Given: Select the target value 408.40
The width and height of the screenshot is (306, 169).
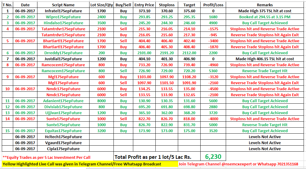Looking at the screenshot, I should pos(189,47).
